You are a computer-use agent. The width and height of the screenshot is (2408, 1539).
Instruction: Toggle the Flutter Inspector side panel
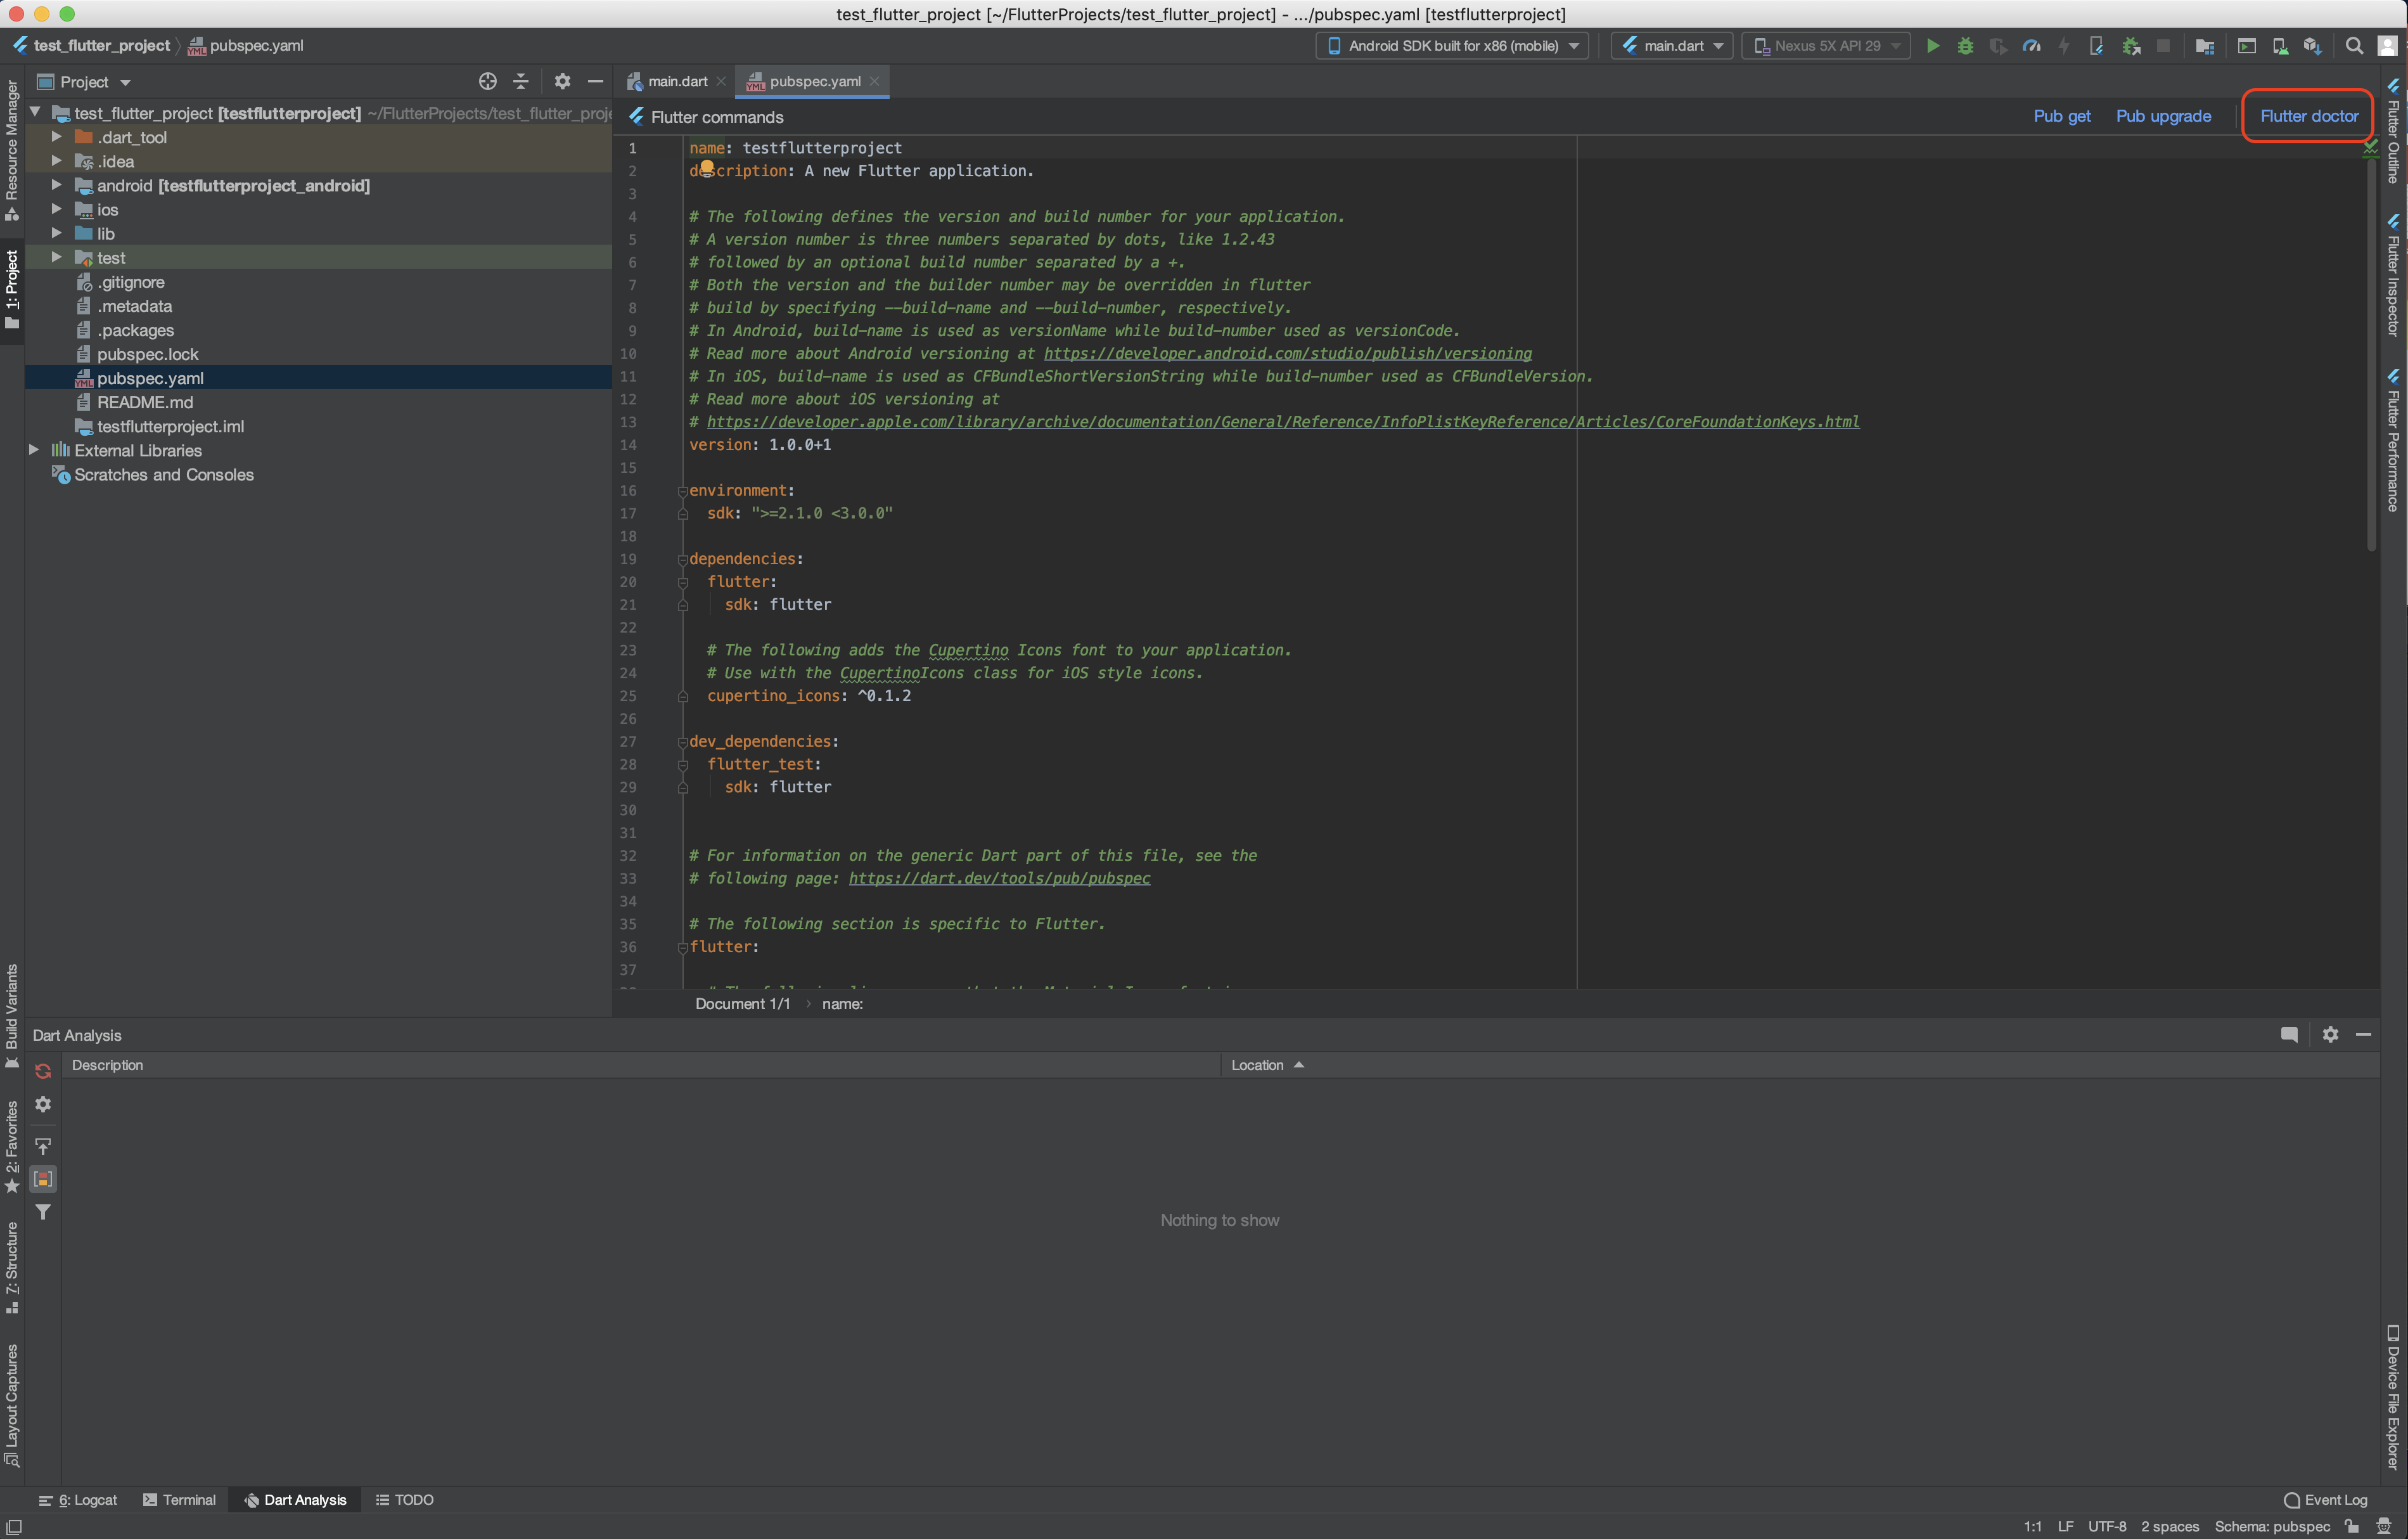[2393, 275]
